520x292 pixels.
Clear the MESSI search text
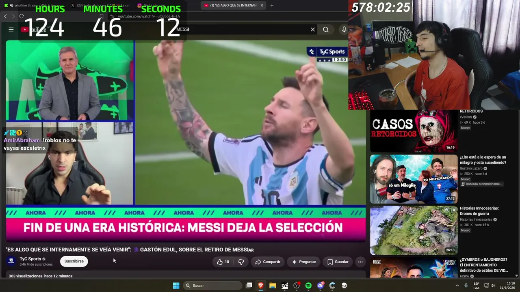[313, 29]
